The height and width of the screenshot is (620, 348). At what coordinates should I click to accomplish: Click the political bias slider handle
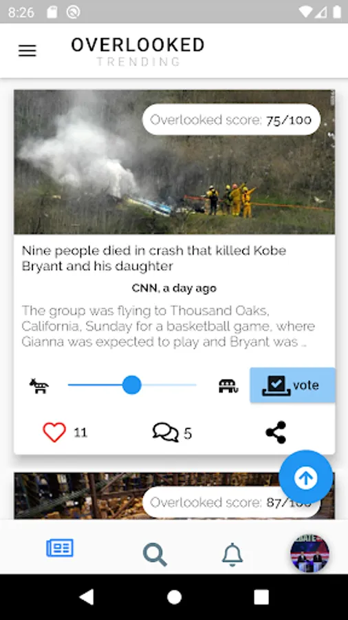pos(132,385)
